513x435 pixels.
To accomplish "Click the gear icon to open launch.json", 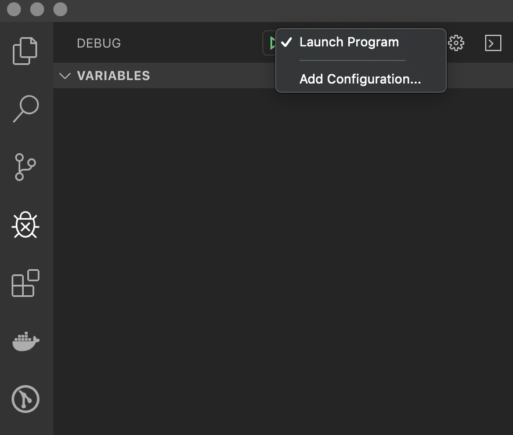I will (x=457, y=43).
